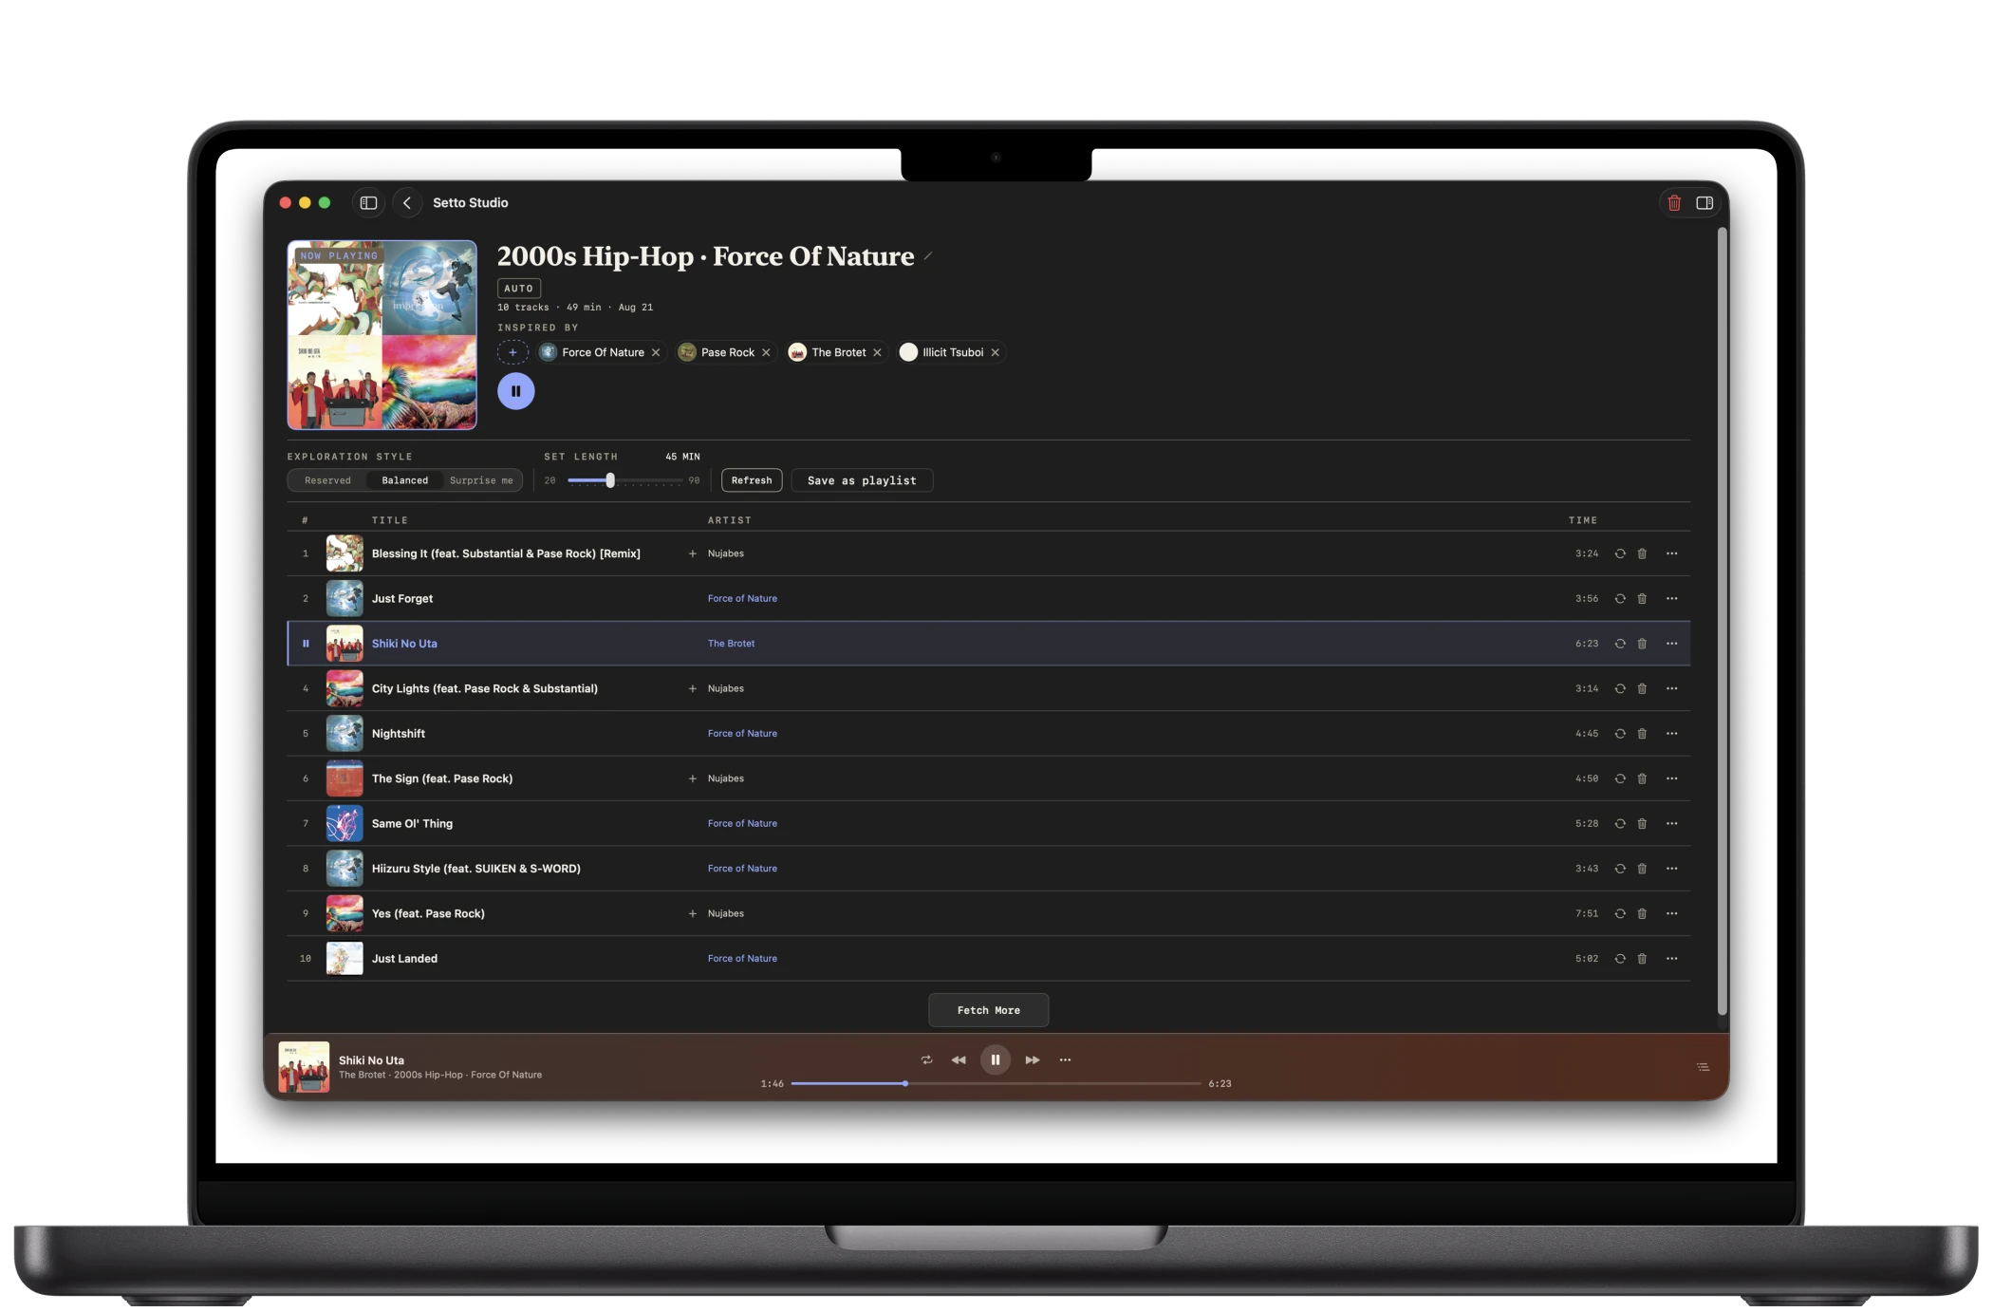Screen dimensions: 1993x1312
Task: Trash the City Lights track
Action: pos(1642,688)
